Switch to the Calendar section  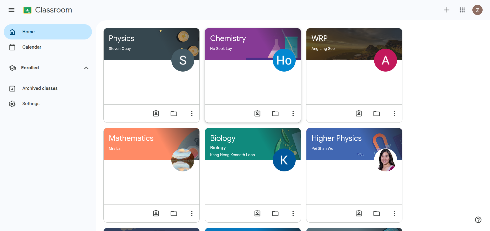click(32, 47)
